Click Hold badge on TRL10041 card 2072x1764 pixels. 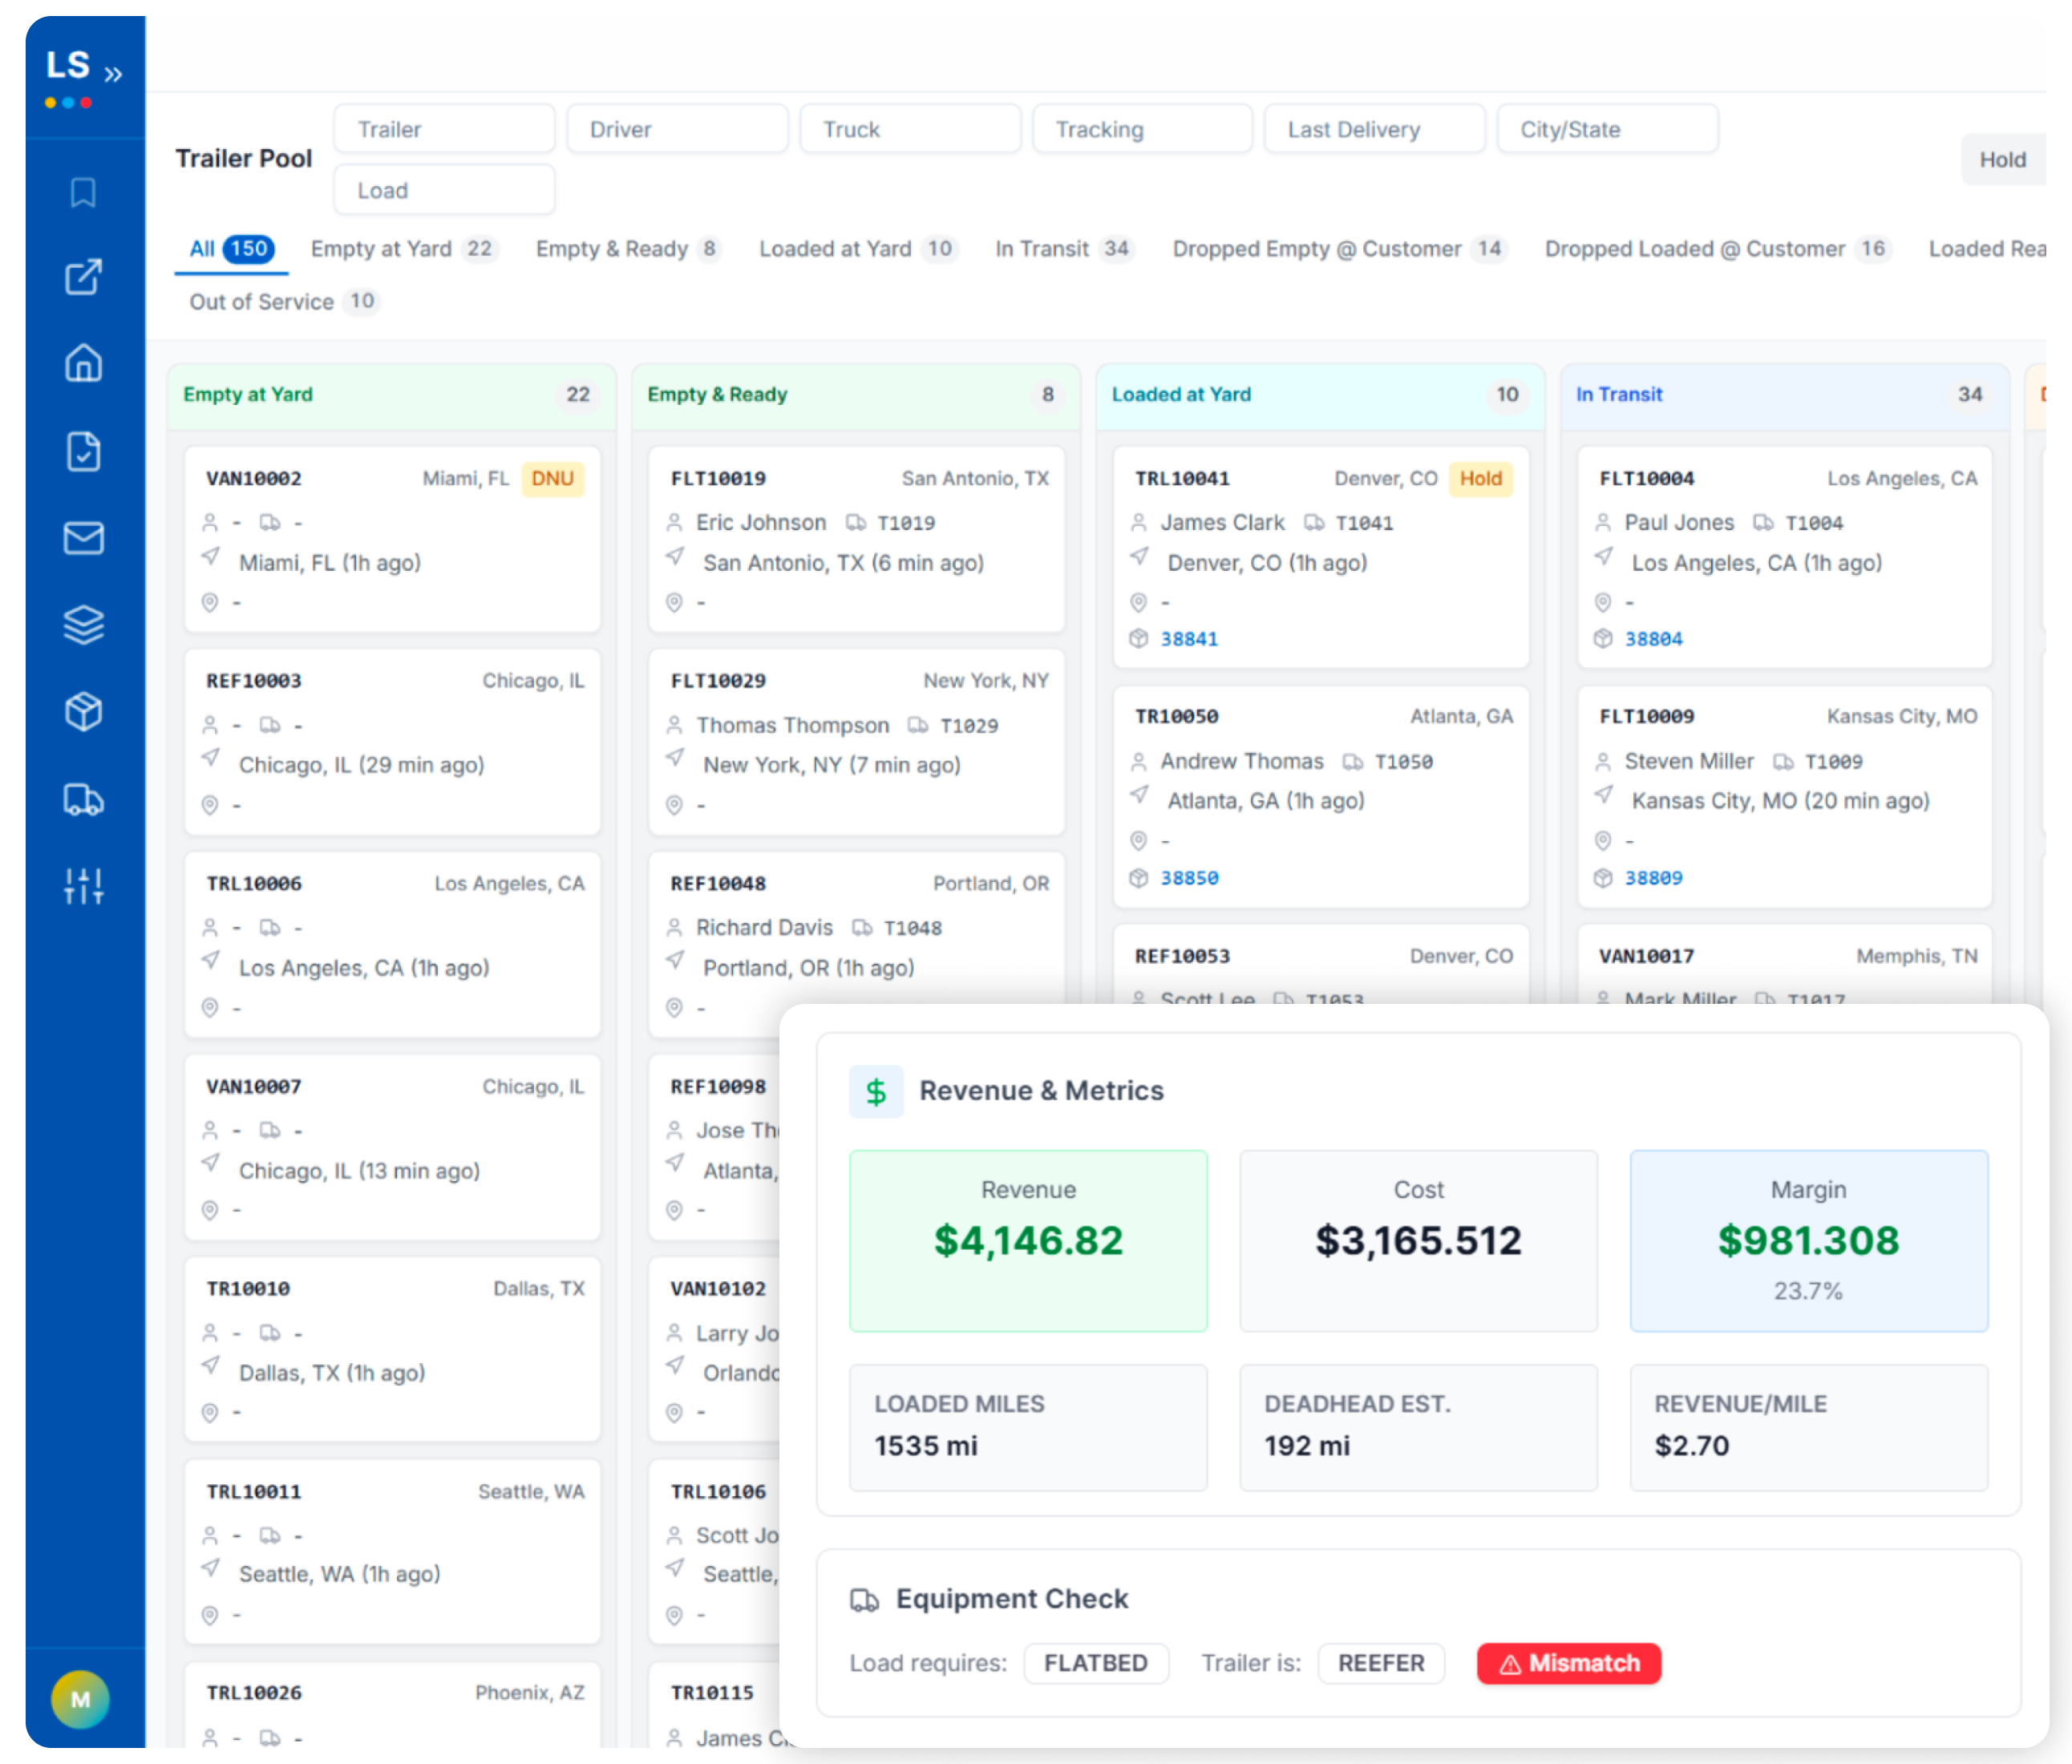[x=1480, y=479]
